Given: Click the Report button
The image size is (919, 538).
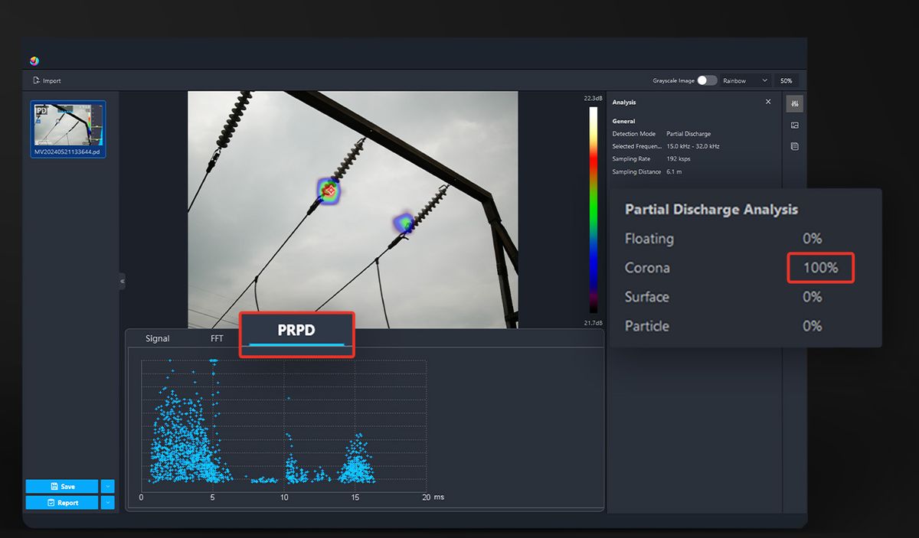Looking at the screenshot, I should click(62, 503).
